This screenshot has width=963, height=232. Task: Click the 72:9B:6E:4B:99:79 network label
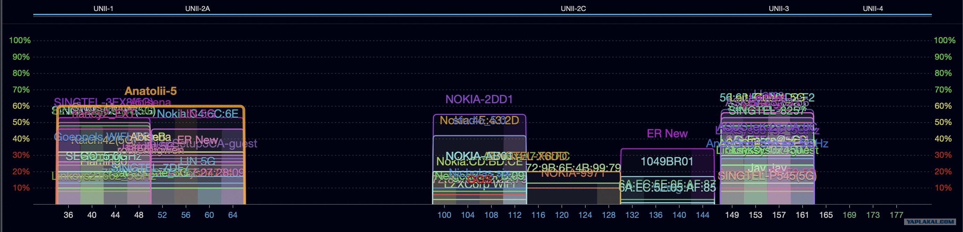coord(573,167)
